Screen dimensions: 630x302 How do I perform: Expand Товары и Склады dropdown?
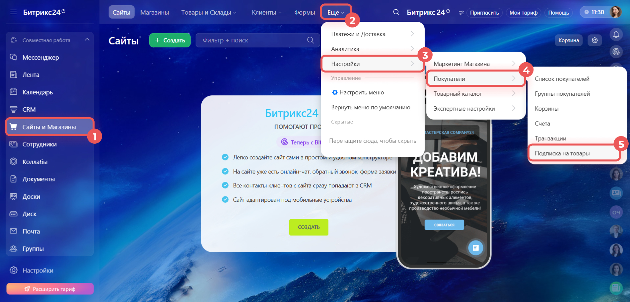pyautogui.click(x=209, y=13)
